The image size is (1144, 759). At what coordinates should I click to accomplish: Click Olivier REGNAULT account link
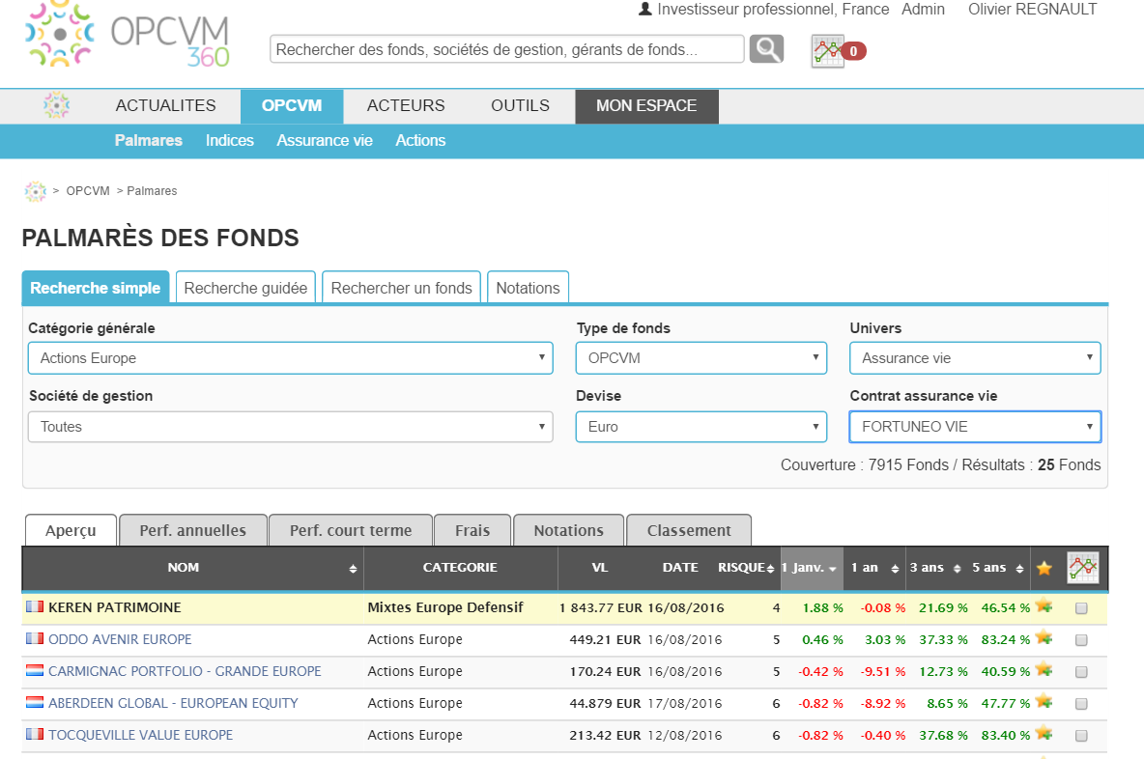pyautogui.click(x=1032, y=10)
